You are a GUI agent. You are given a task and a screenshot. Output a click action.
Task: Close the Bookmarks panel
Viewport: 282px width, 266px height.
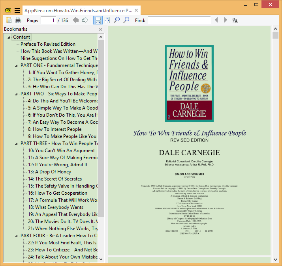[x=101, y=29]
